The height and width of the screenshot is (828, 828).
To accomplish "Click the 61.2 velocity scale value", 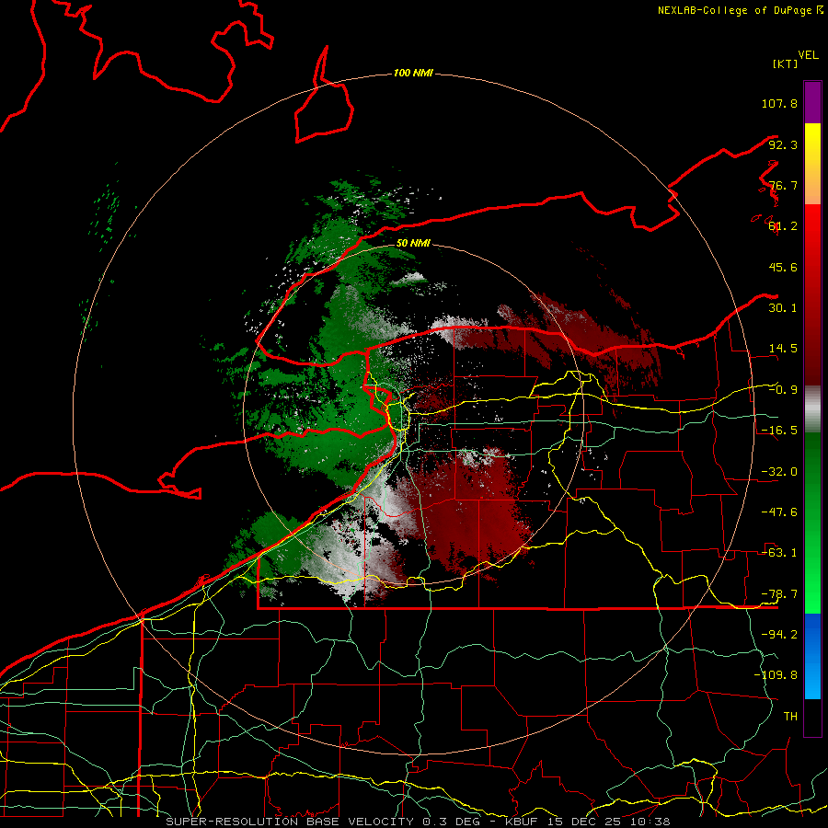I will (x=783, y=226).
